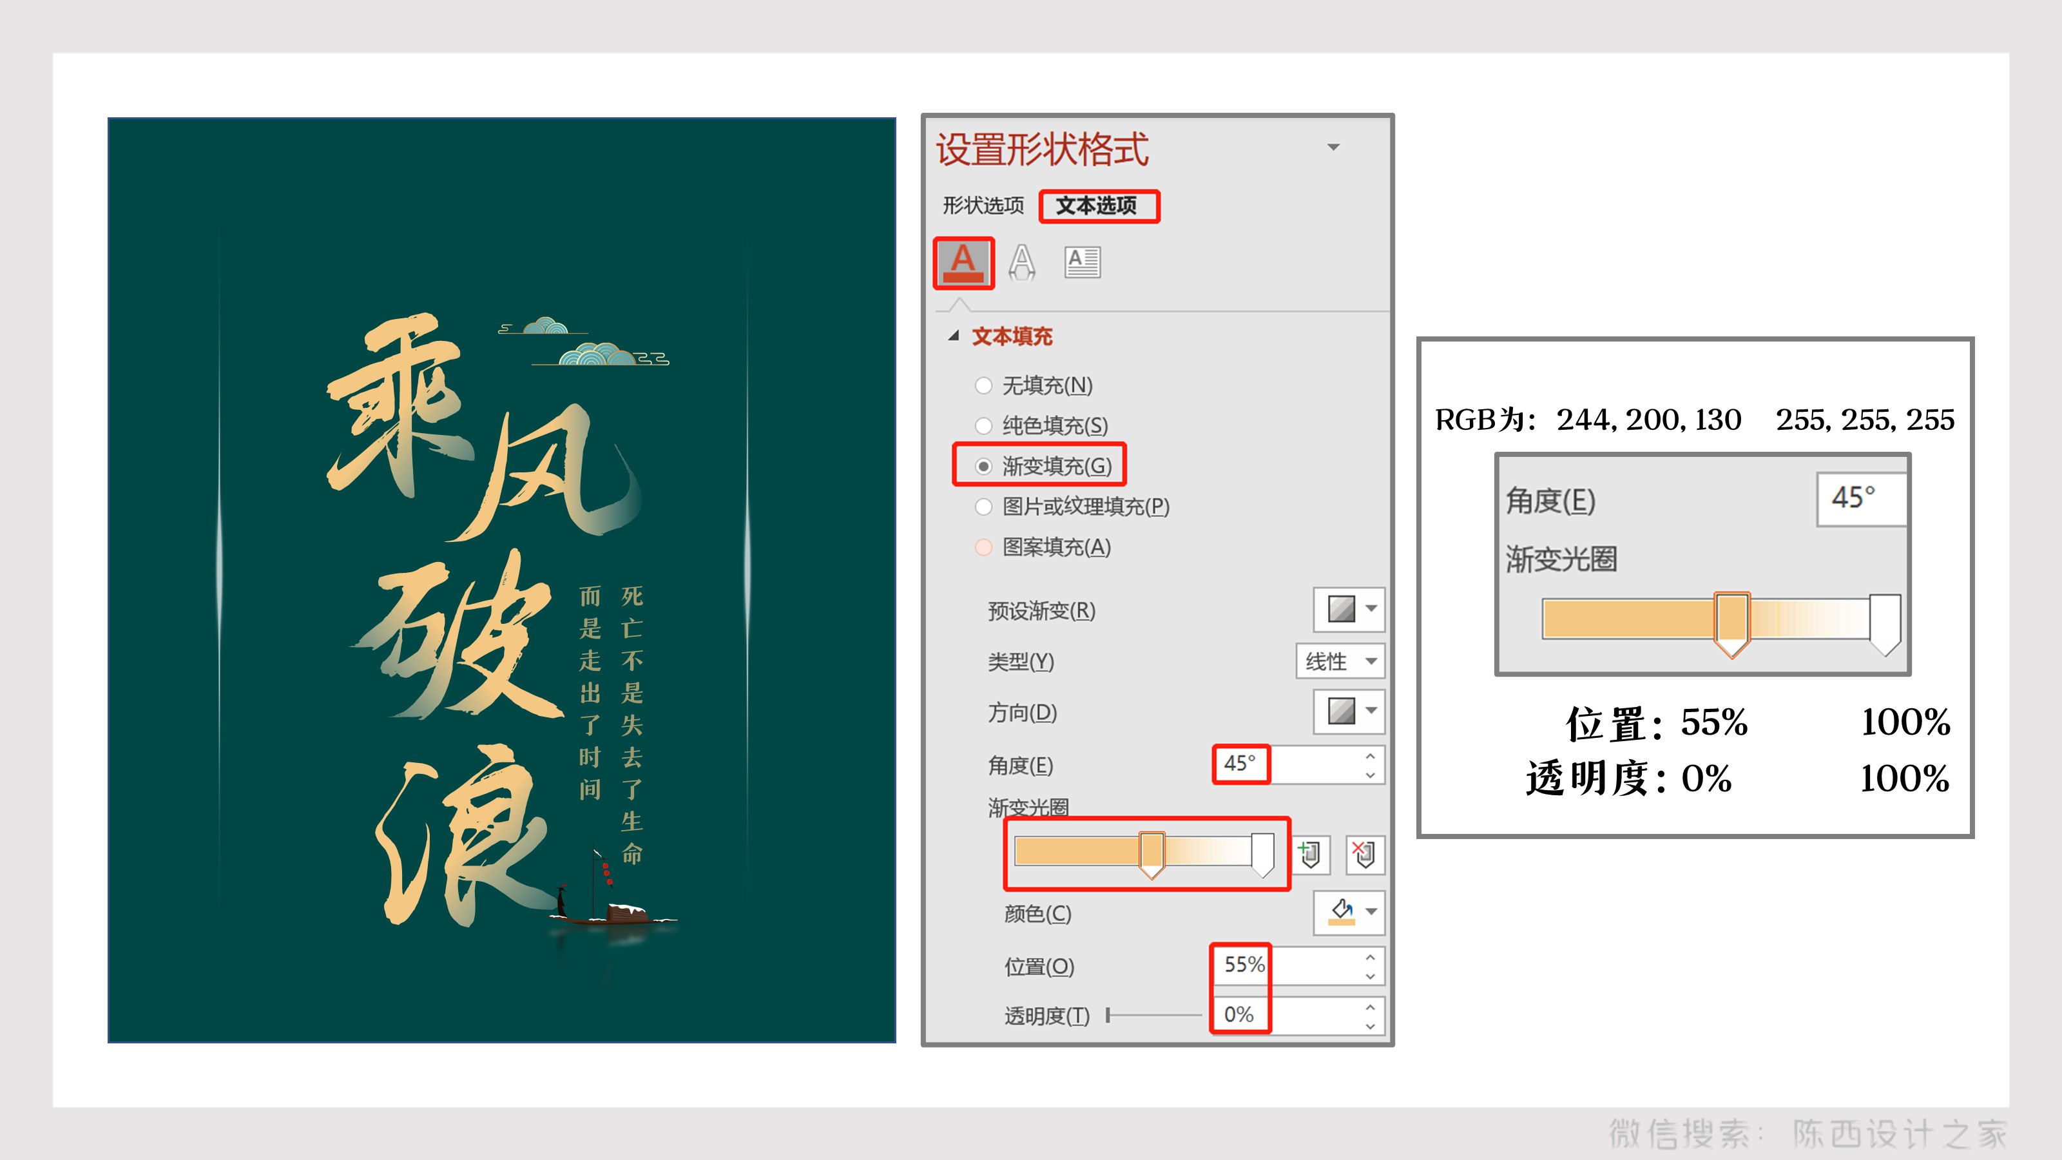Open the format pane options arrow beside the title
This screenshot has height=1160, width=2062.
click(x=1333, y=148)
